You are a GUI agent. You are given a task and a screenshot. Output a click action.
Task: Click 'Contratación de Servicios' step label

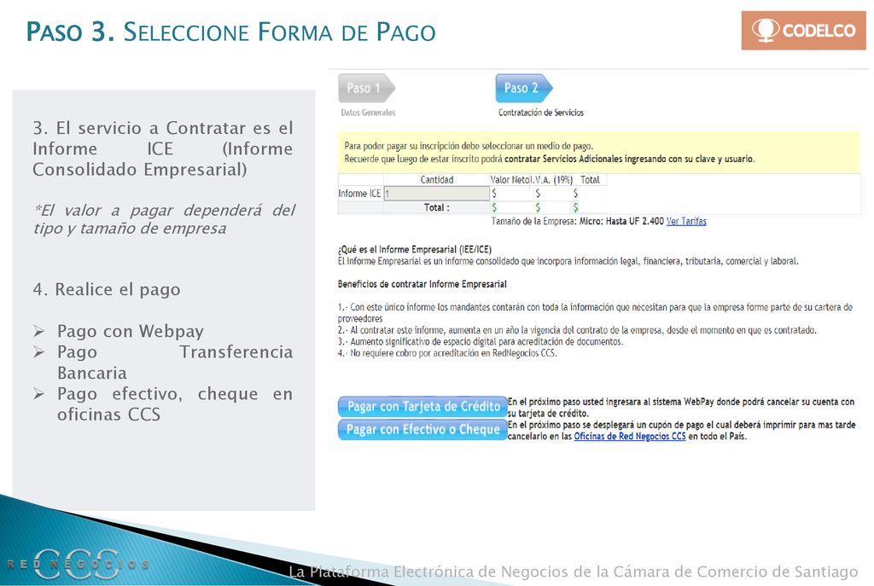click(x=540, y=113)
